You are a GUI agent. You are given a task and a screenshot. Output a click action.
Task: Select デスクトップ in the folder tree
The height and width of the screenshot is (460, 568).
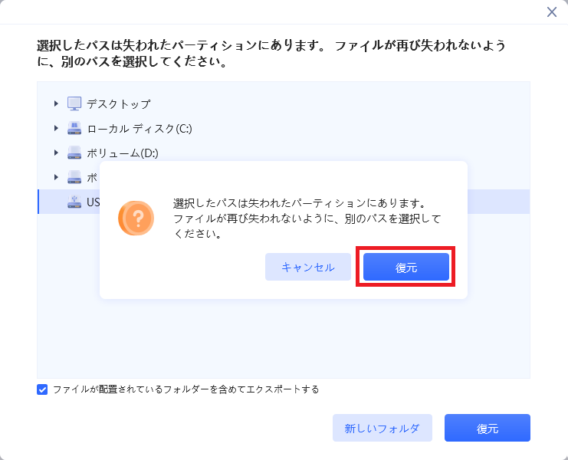(119, 104)
